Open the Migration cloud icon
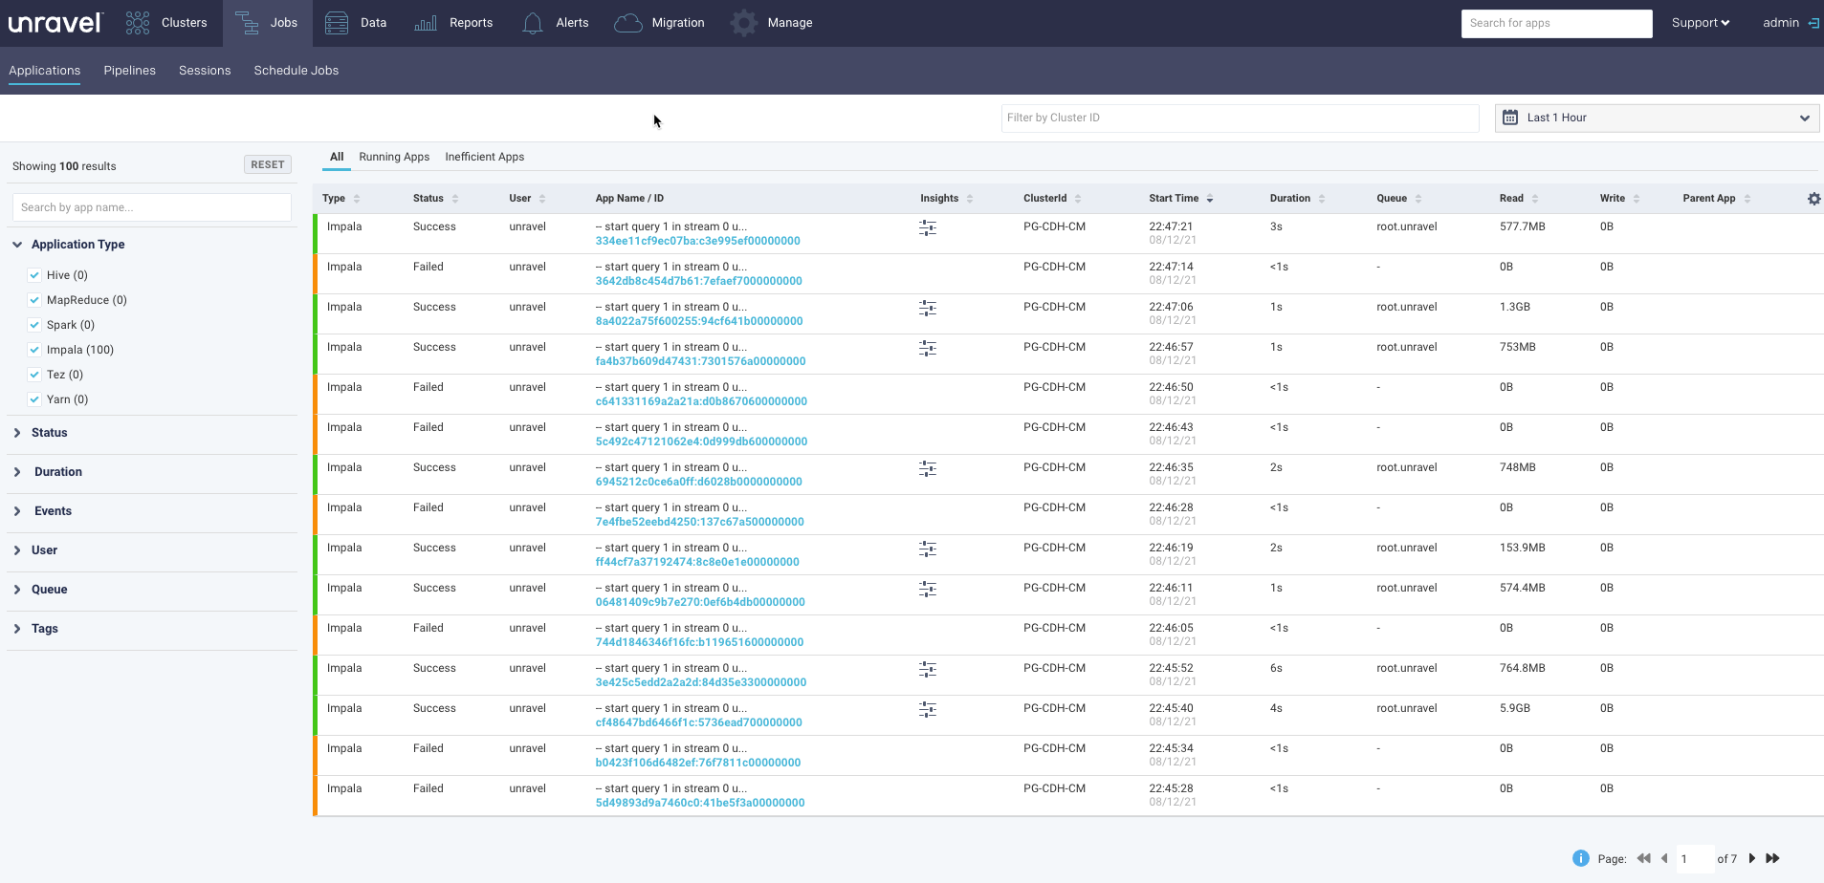This screenshot has height=883, width=1824. (x=627, y=23)
